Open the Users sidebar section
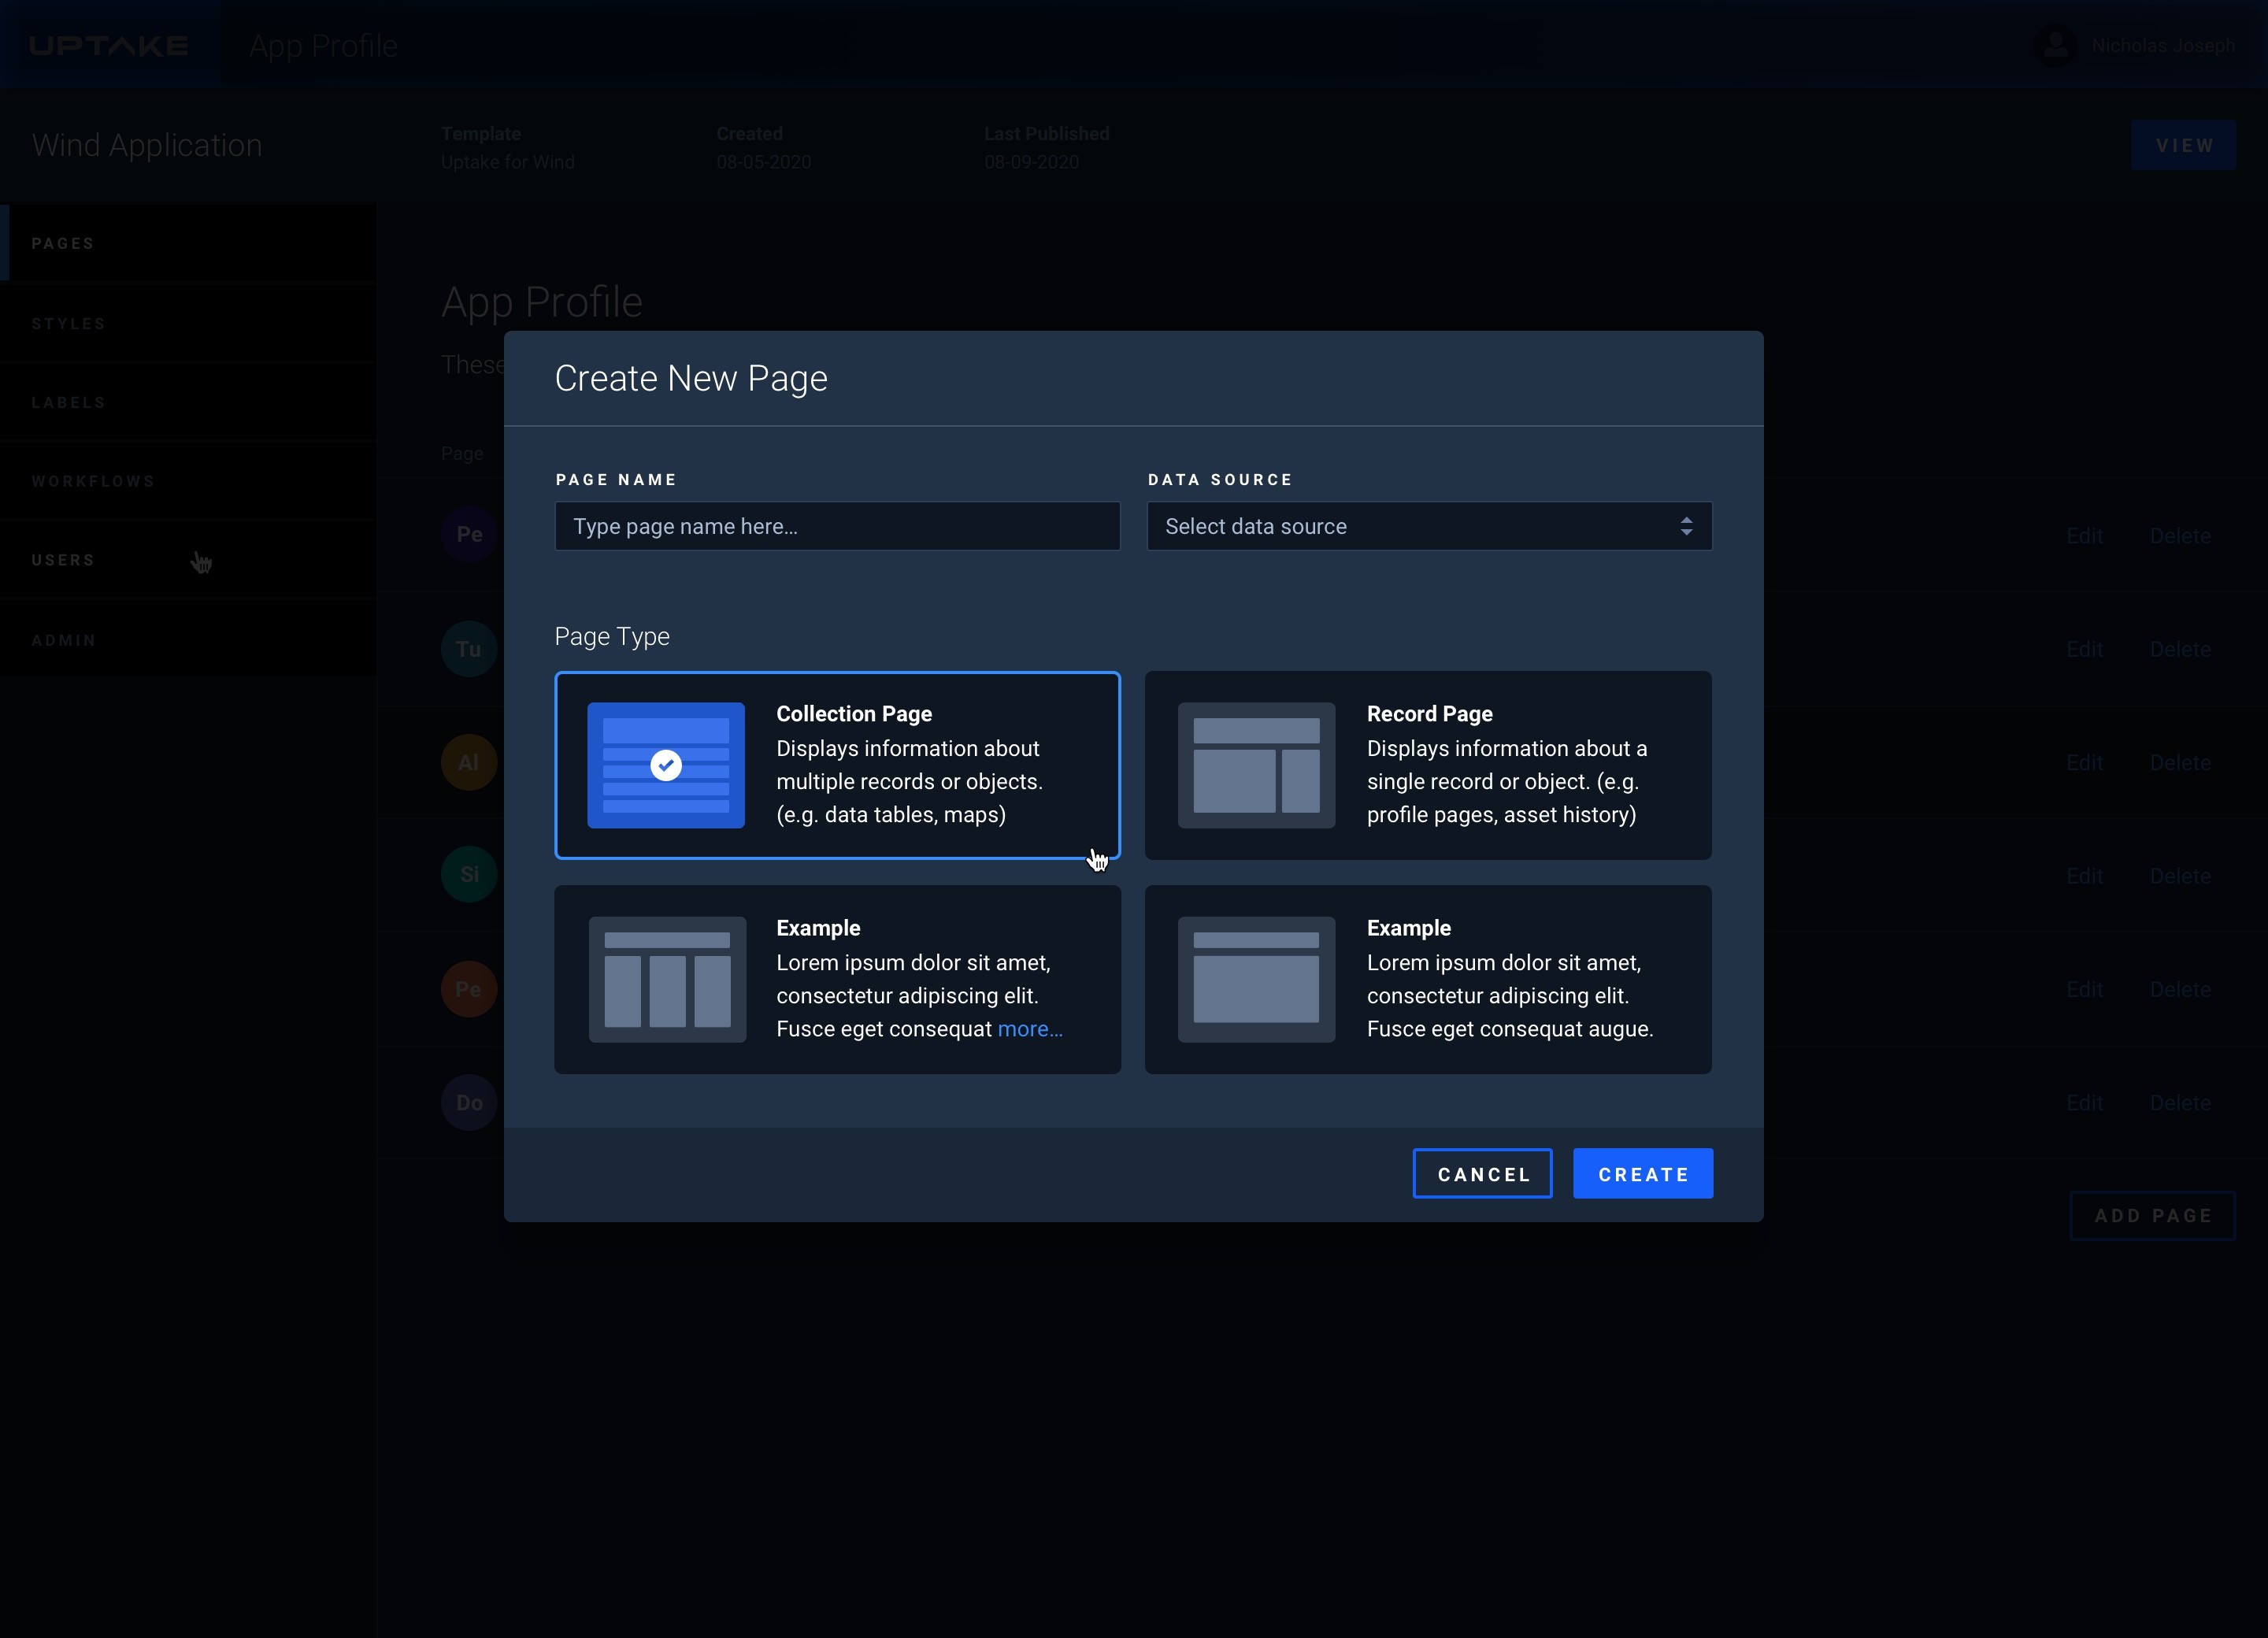Screen dimensions: 2268x1638 tap(63, 560)
